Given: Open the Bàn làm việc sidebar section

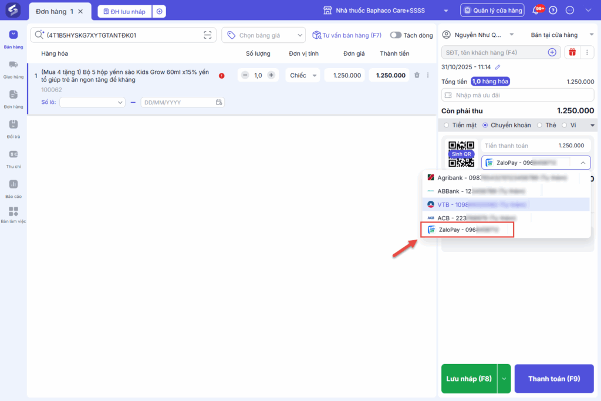Looking at the screenshot, I should 13,215.
